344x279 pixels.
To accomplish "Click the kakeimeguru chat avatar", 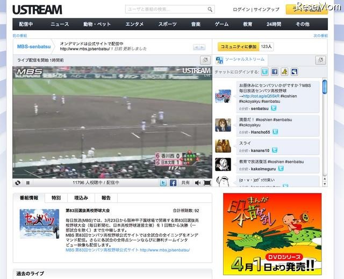I will (223, 164).
